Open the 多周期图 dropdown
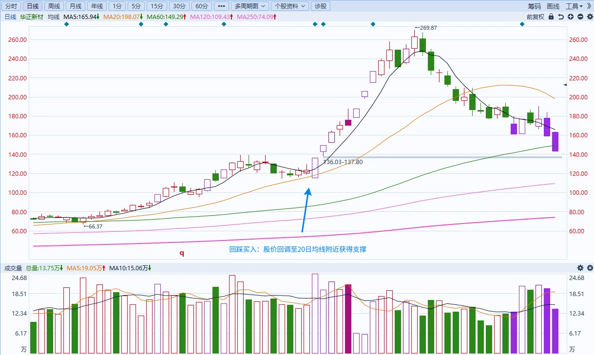This screenshot has height=355, width=594. tap(250, 6)
